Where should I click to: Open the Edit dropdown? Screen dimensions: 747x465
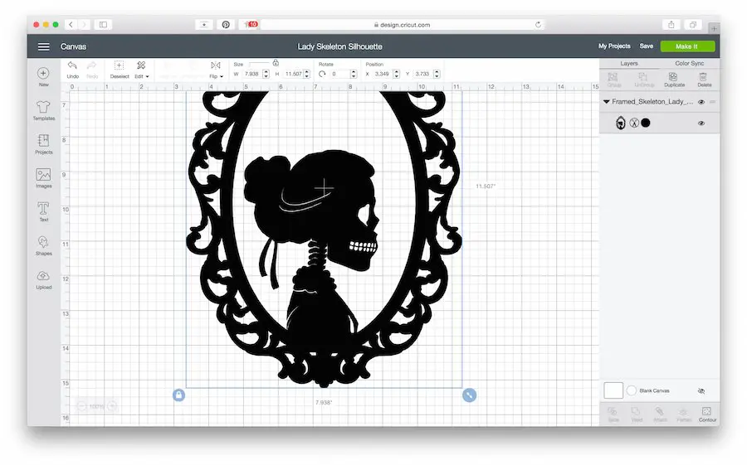141,69
